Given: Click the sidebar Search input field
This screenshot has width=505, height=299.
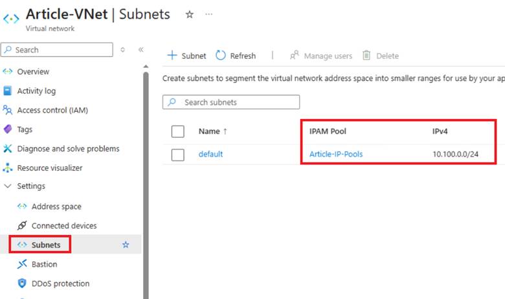Looking at the screenshot, I should [57, 50].
